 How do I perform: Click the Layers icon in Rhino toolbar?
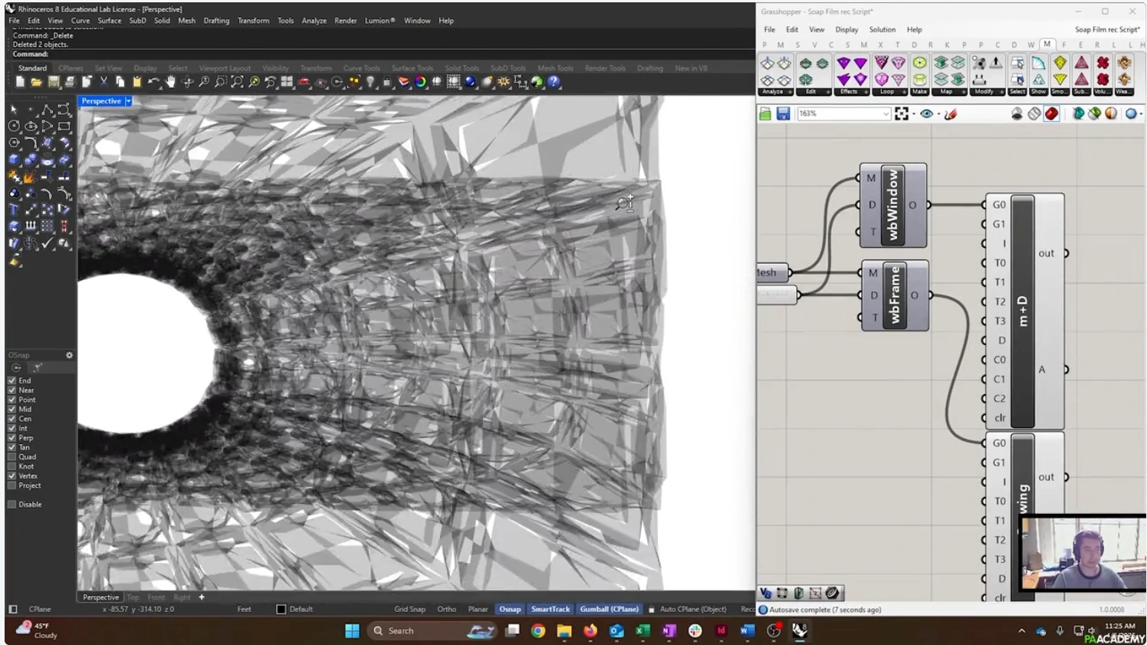pos(404,81)
